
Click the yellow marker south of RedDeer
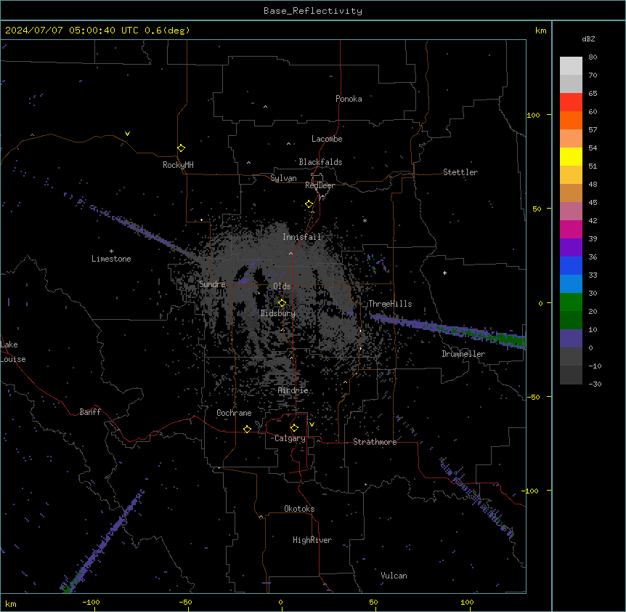point(309,204)
